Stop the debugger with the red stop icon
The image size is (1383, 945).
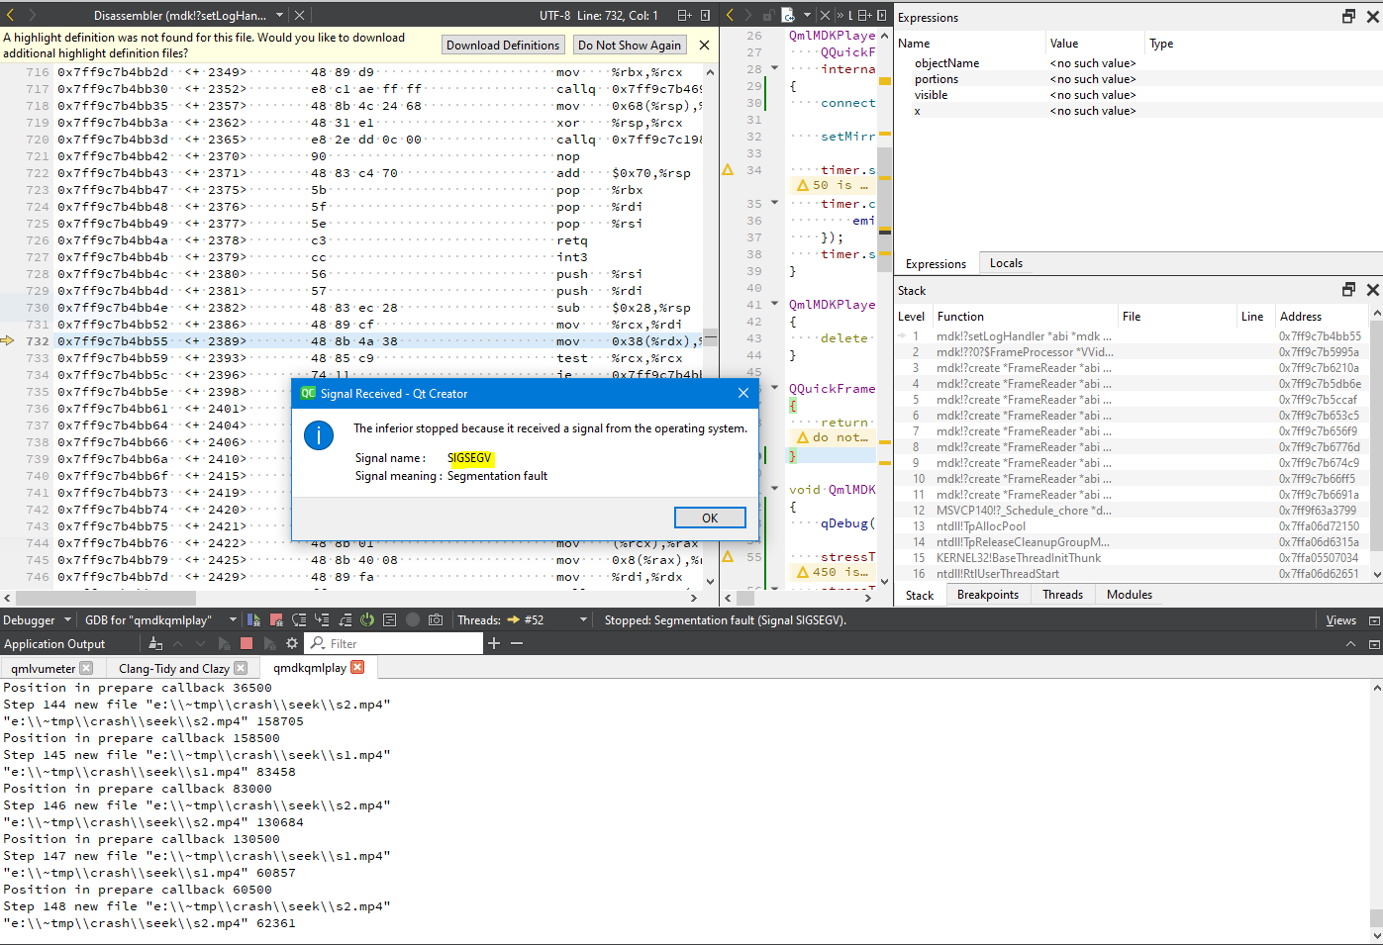coord(276,619)
